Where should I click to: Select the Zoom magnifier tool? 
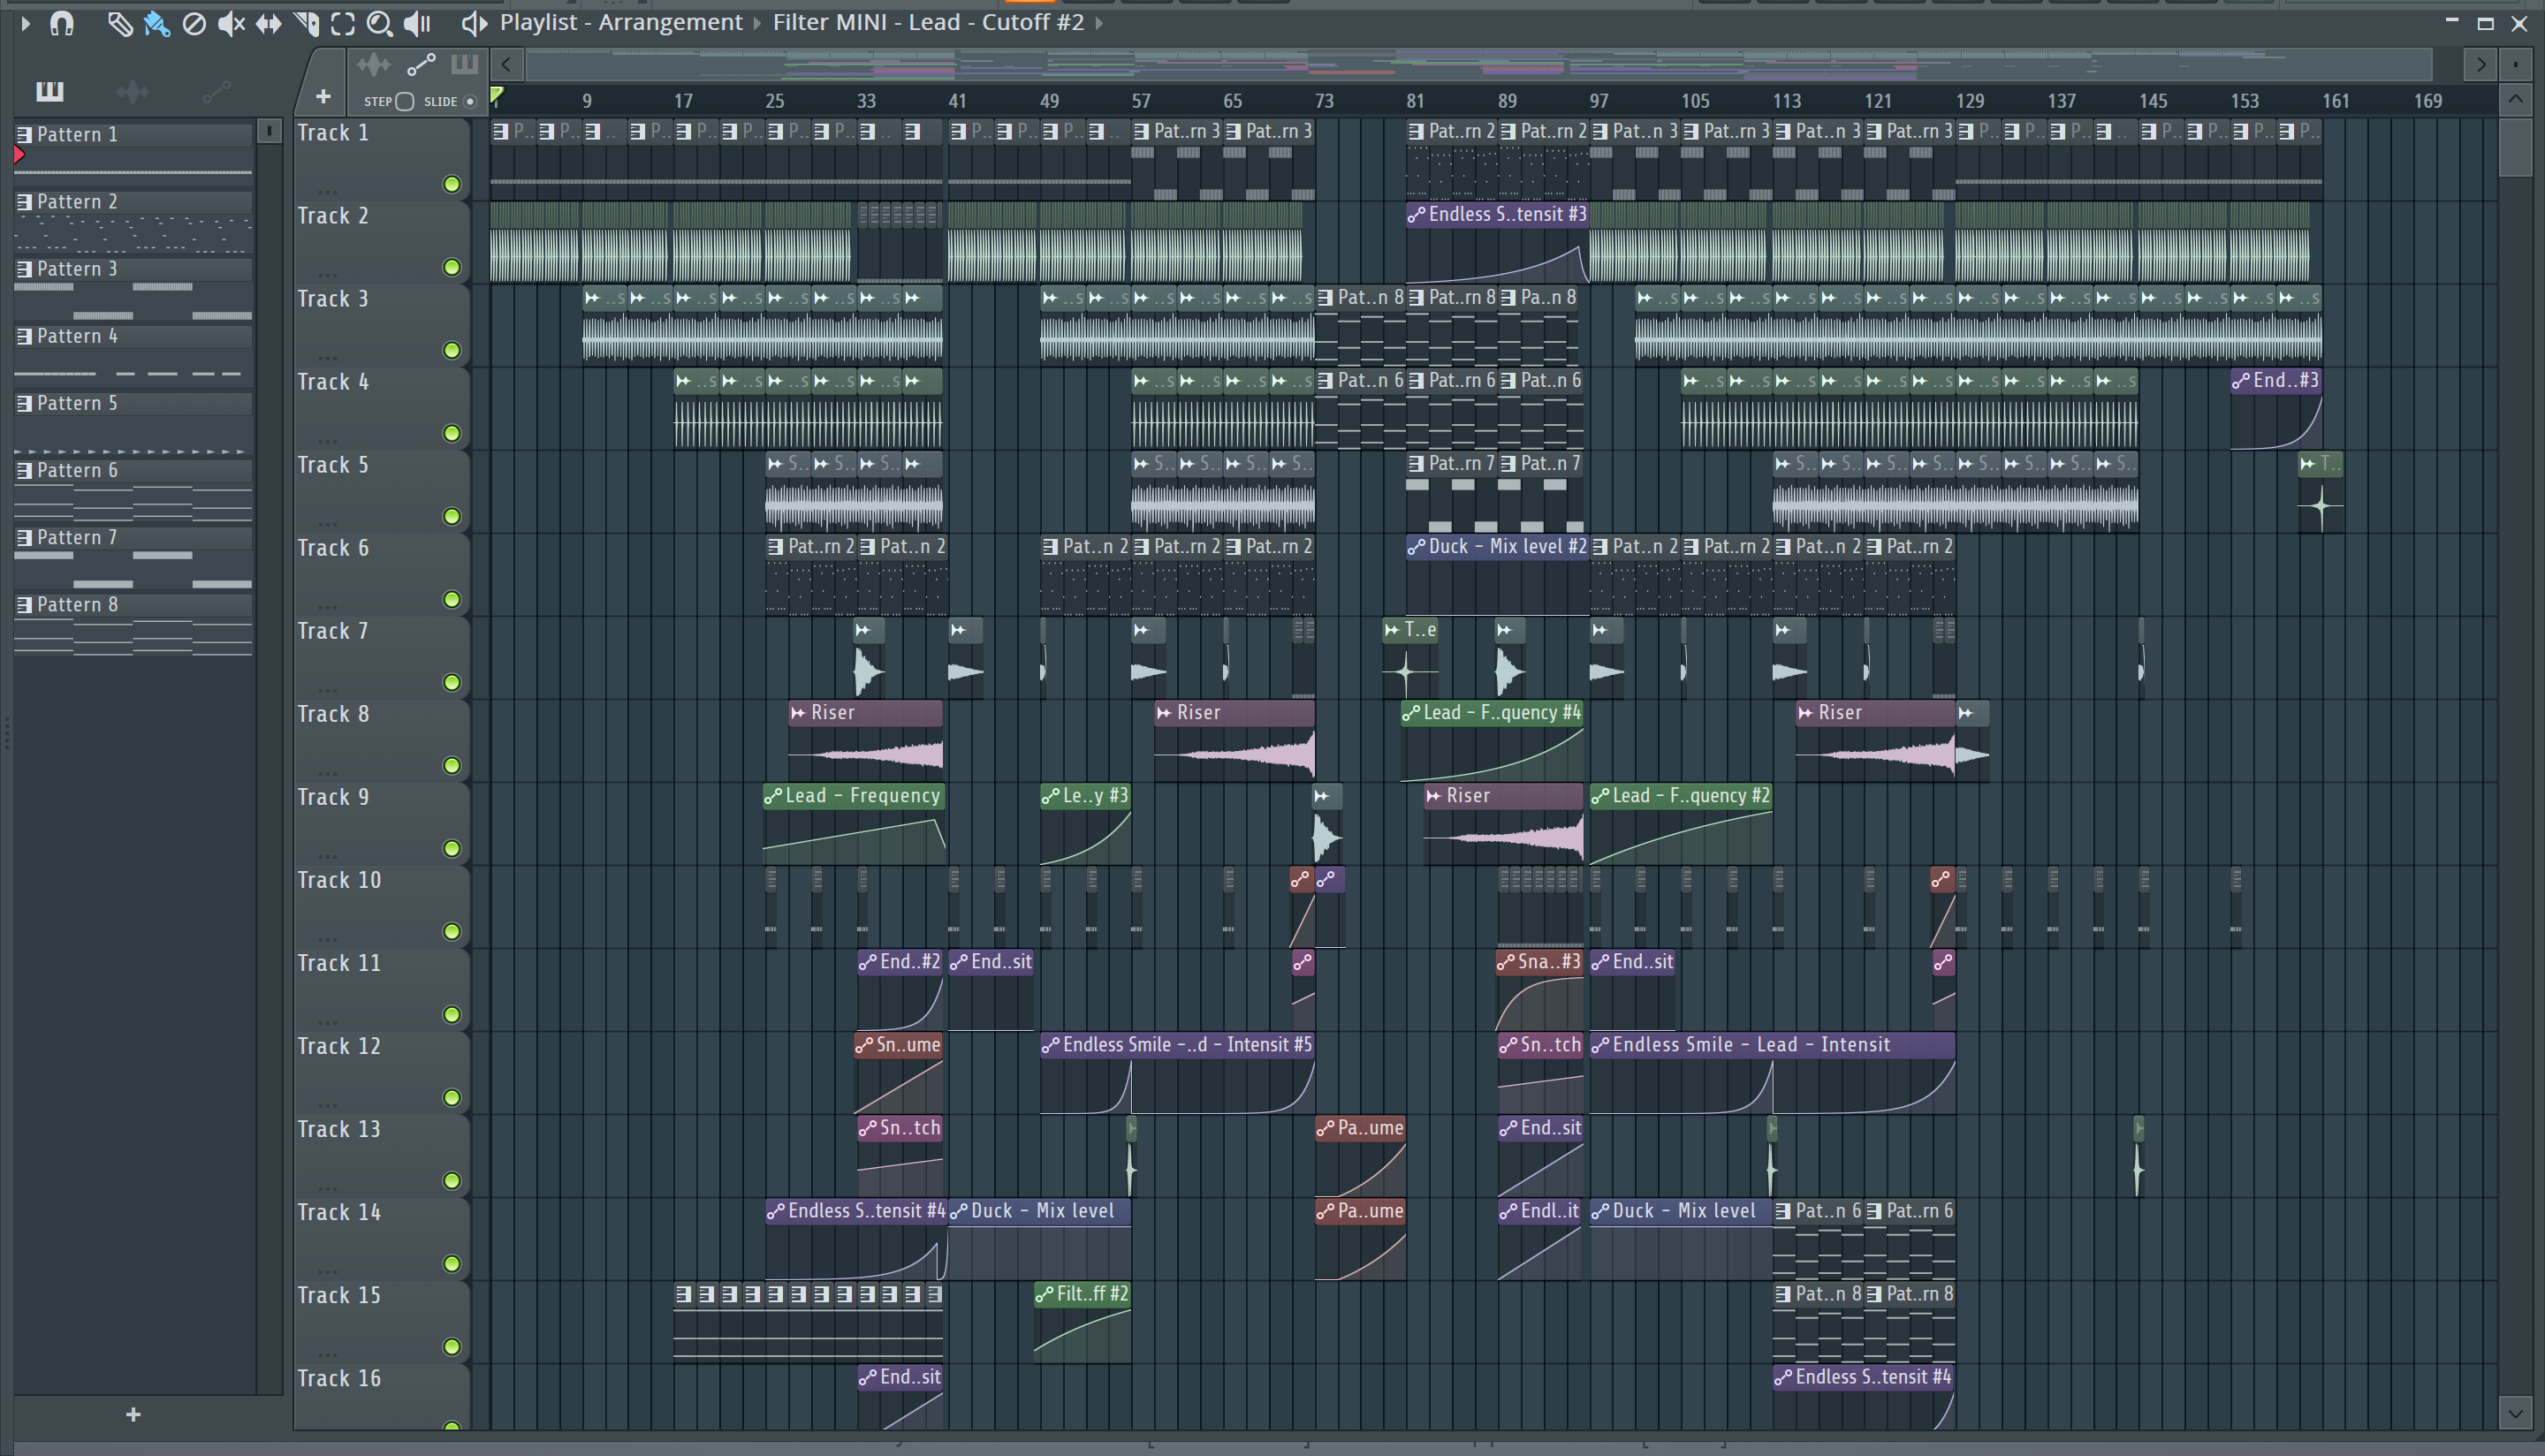pos(379,23)
